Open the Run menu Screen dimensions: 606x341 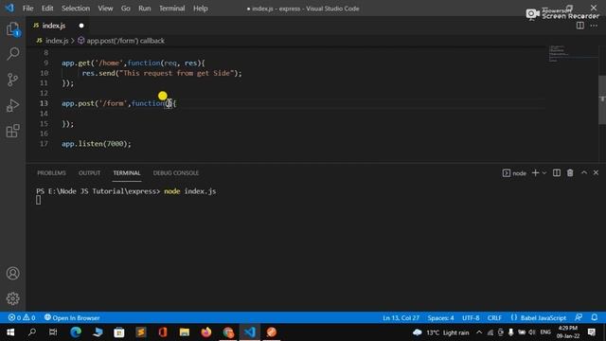[145, 9]
